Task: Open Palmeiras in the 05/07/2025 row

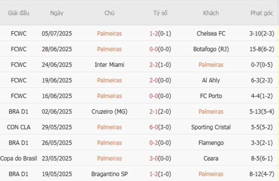Action: pyautogui.click(x=109, y=33)
